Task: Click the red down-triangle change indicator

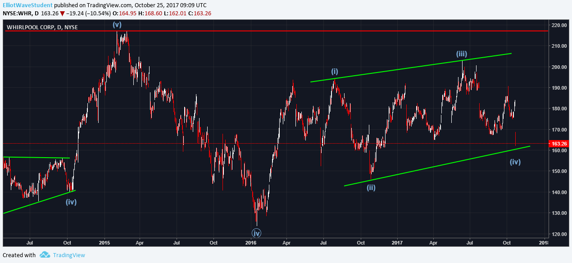Action: [x=62, y=14]
